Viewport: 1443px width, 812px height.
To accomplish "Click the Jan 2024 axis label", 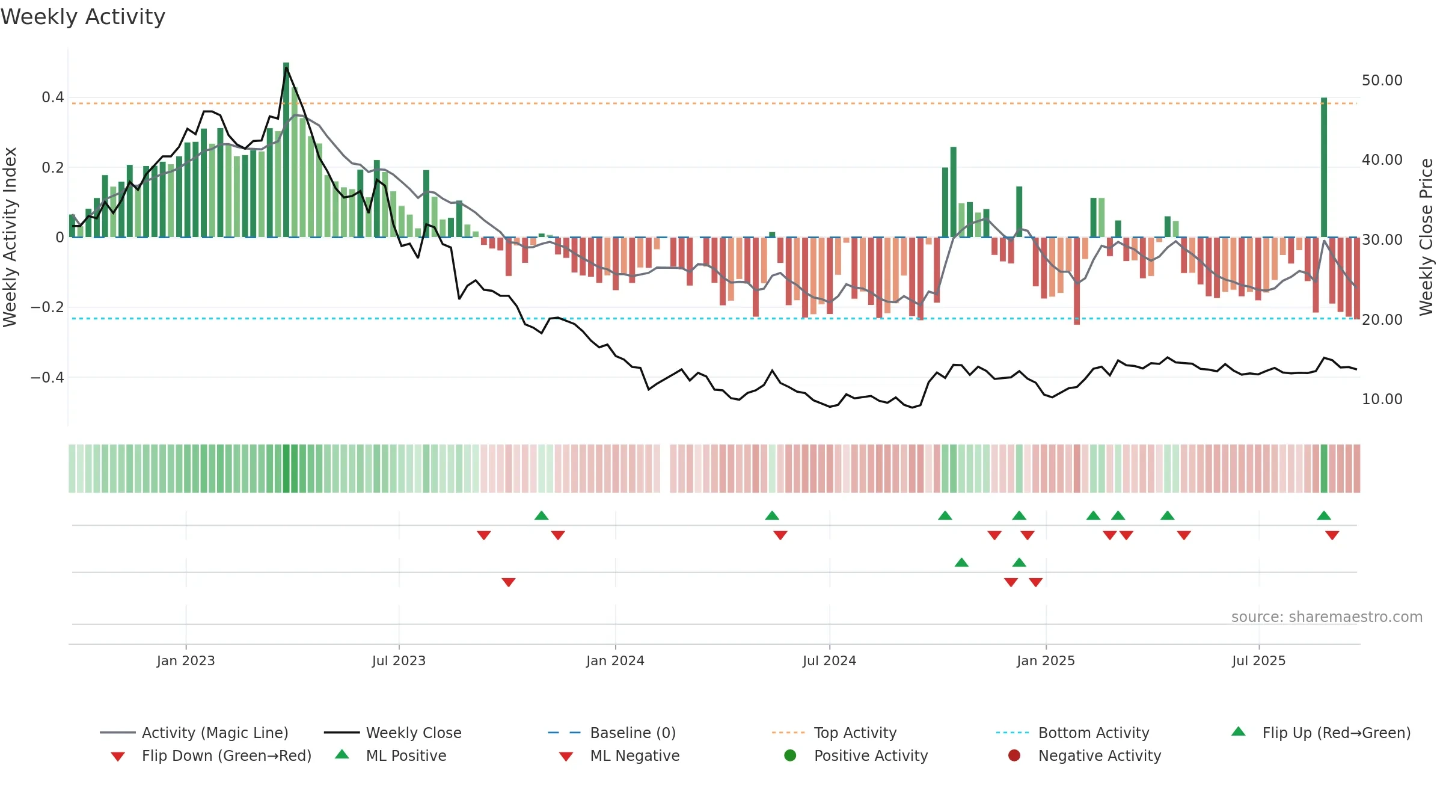I will point(615,660).
